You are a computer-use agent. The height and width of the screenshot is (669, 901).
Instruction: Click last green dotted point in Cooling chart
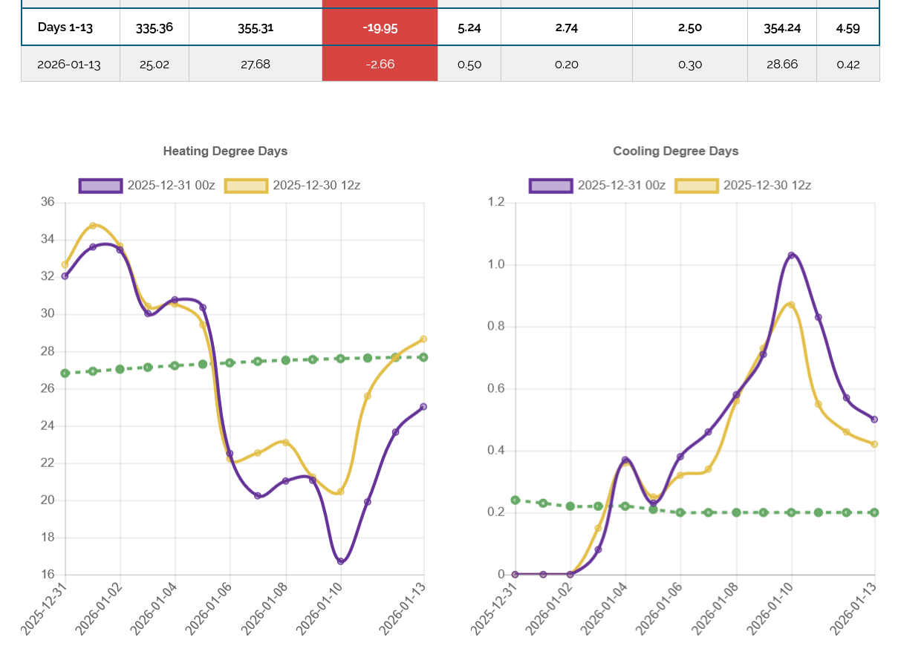[874, 512]
